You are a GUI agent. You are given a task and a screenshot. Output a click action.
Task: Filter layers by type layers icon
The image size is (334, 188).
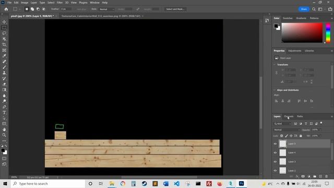coord(306,124)
